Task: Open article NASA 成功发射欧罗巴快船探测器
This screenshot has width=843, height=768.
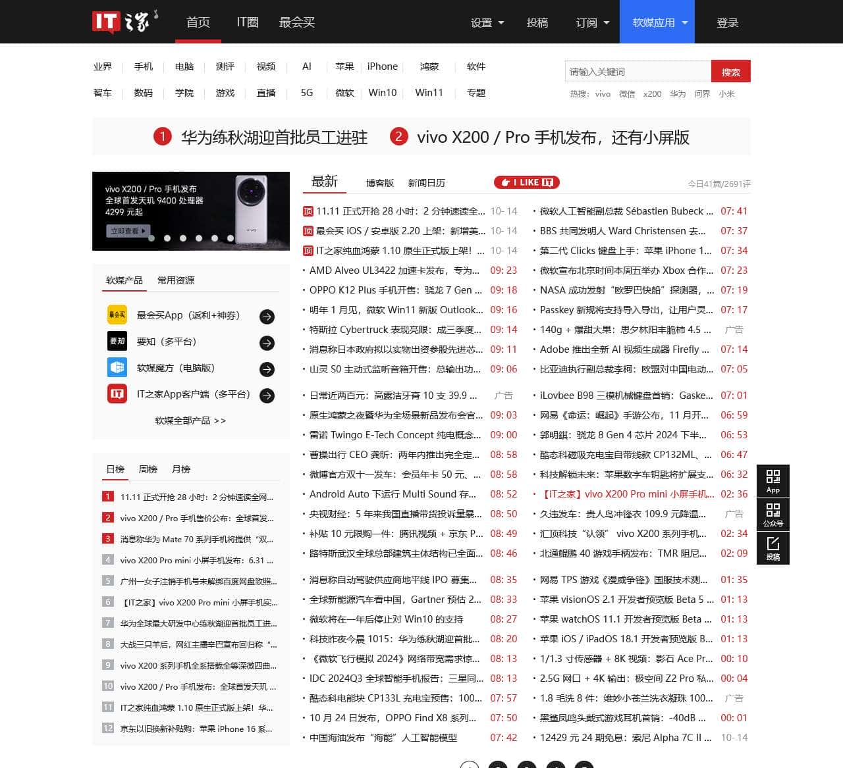Action: tap(627, 290)
